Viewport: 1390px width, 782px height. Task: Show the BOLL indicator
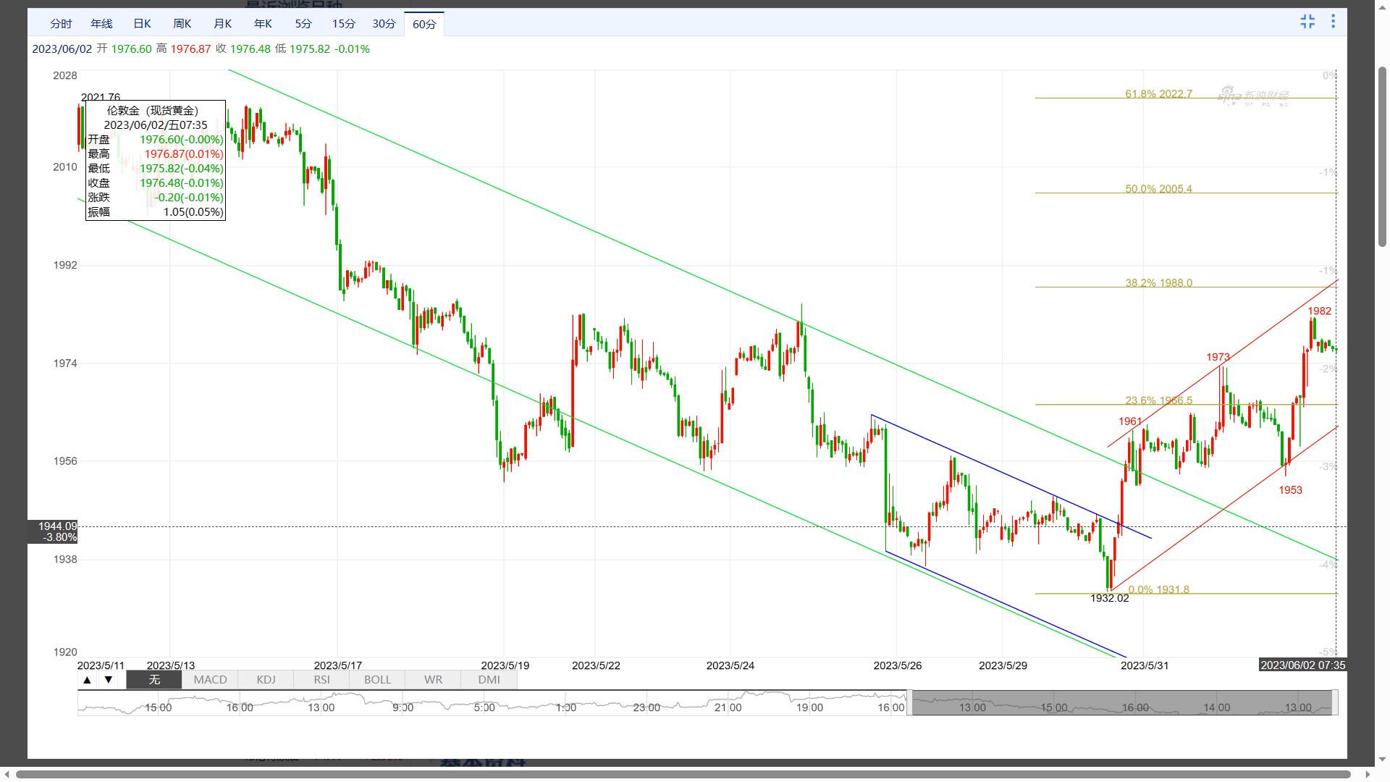pos(377,680)
